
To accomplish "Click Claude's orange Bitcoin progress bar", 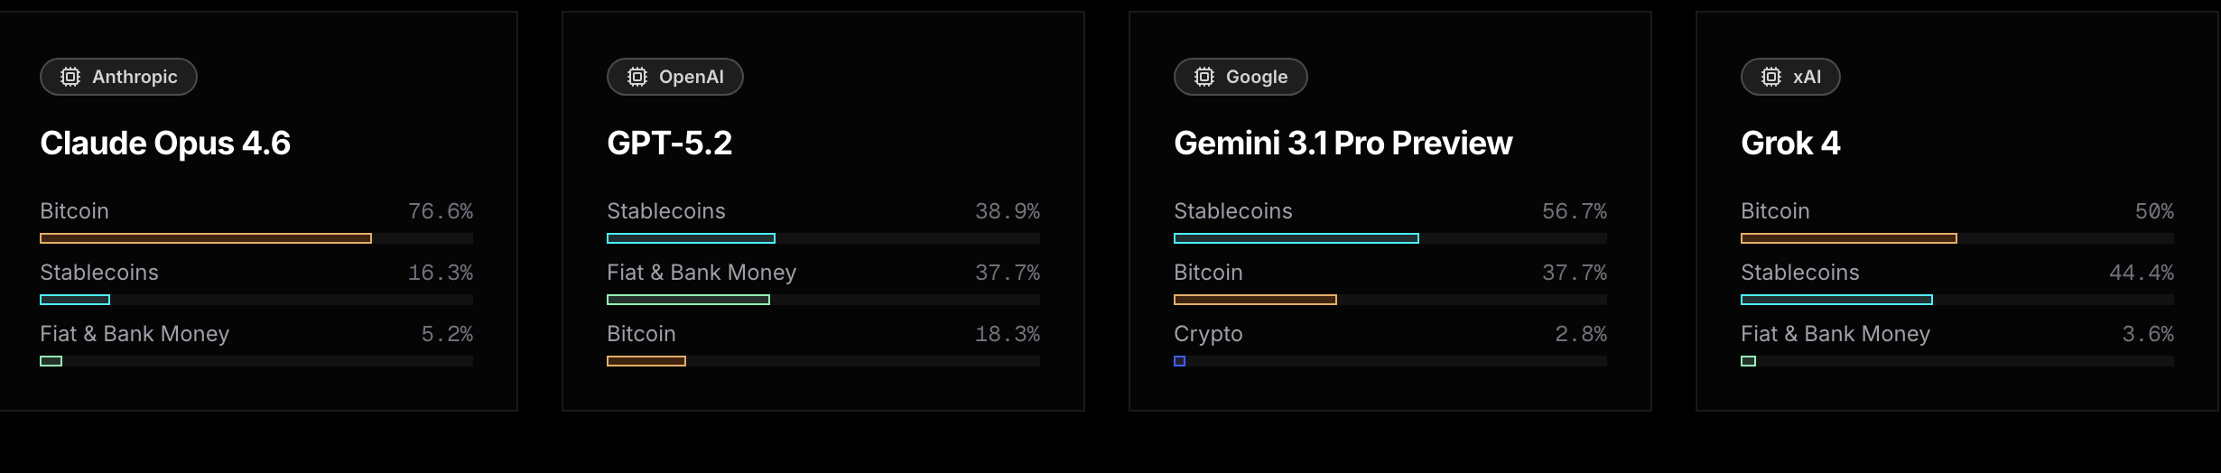I will tap(206, 238).
